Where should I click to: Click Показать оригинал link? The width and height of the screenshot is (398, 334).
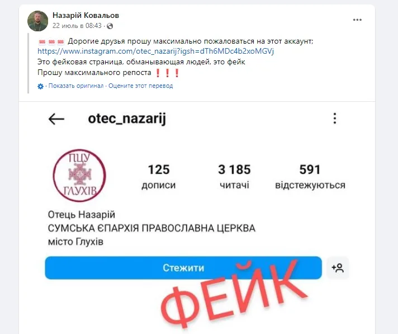click(76, 86)
